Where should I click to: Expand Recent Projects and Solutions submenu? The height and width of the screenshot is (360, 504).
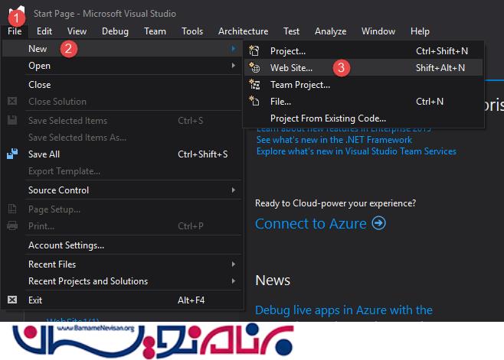coord(233,281)
